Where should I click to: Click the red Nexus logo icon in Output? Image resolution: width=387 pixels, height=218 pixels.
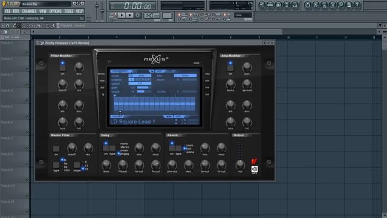point(254,162)
